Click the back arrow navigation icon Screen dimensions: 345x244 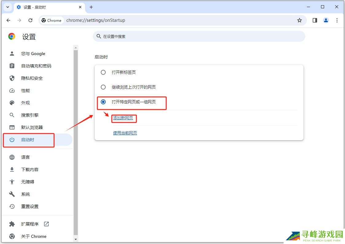(9, 20)
